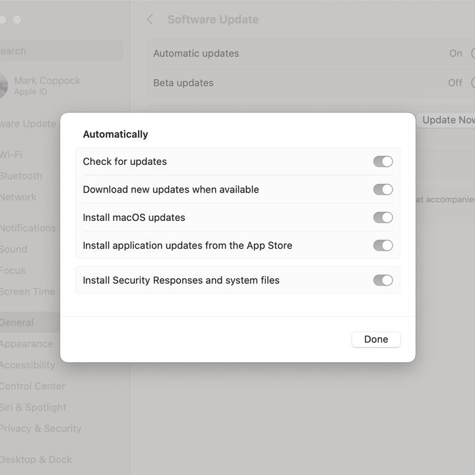Click the Search field in the sidebar
The height and width of the screenshot is (475, 475).
tap(61, 51)
